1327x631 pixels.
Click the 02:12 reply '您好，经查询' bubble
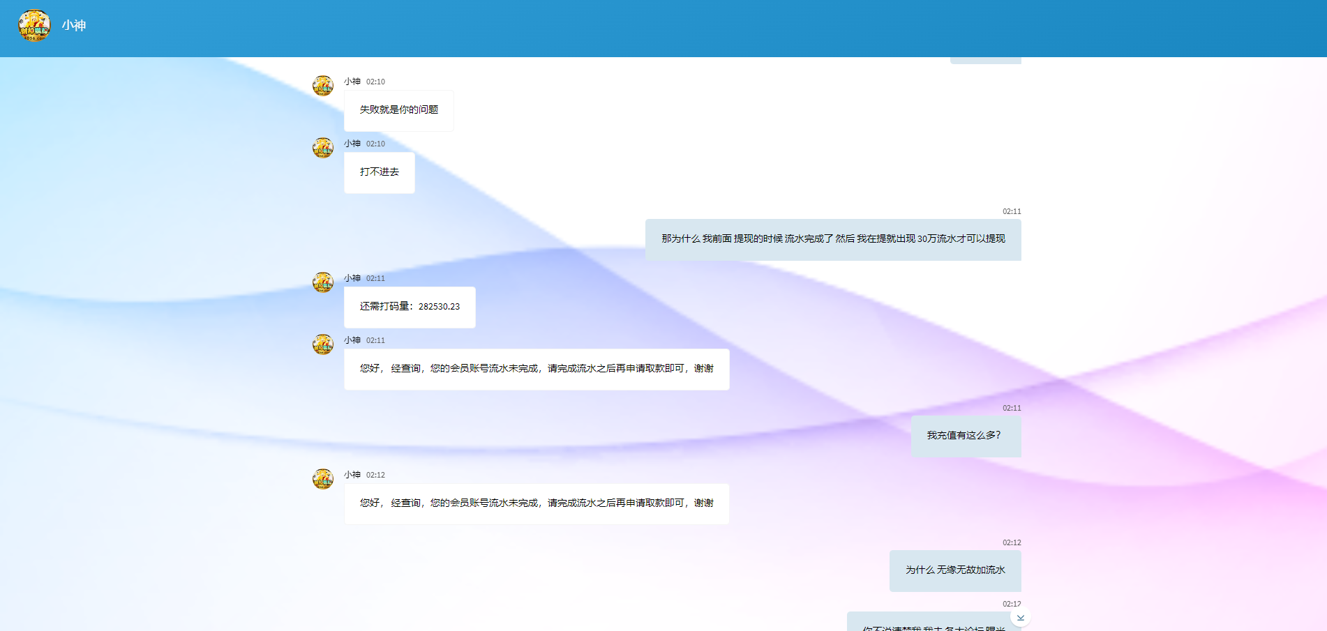(x=536, y=503)
